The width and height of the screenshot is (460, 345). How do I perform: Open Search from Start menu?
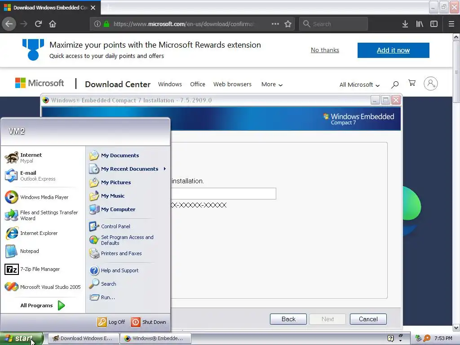point(128,284)
